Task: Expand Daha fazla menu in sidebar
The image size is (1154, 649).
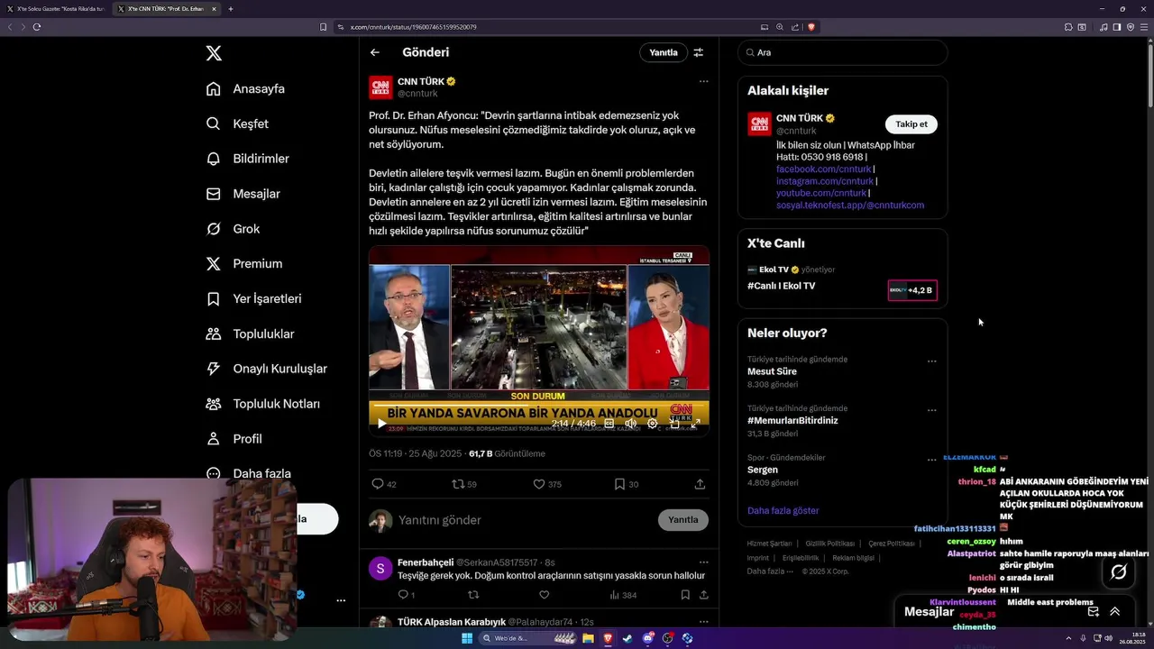Action: click(248, 473)
